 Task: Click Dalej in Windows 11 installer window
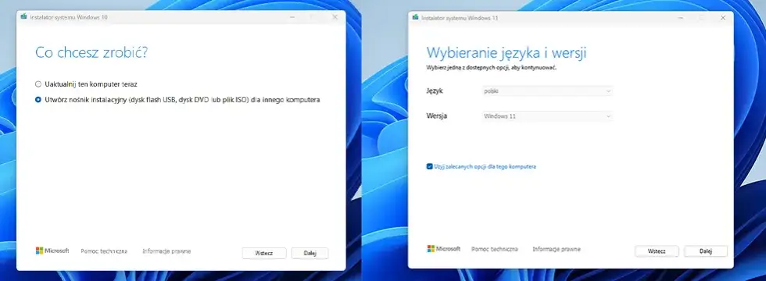(705, 251)
